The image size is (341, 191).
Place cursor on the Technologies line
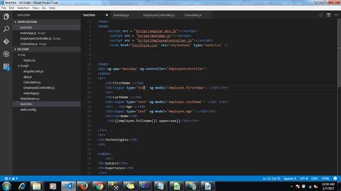[x=118, y=140]
